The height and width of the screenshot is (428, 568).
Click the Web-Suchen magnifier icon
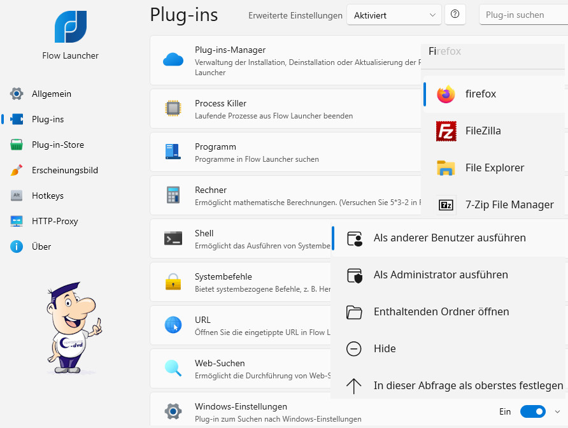[x=173, y=368]
